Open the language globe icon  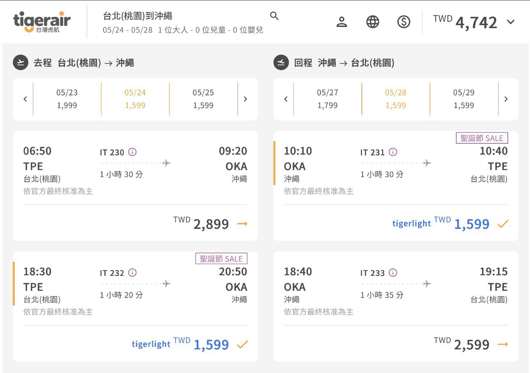tap(372, 22)
